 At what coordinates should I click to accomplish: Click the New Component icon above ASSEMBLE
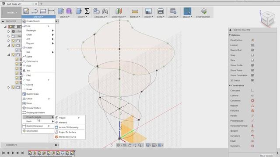pos(96,11)
